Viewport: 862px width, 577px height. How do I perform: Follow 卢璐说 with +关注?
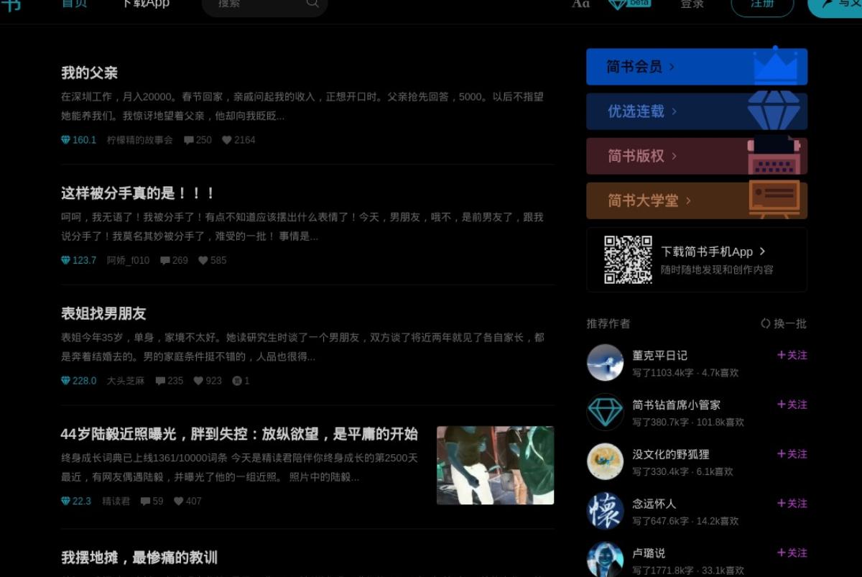pos(792,553)
